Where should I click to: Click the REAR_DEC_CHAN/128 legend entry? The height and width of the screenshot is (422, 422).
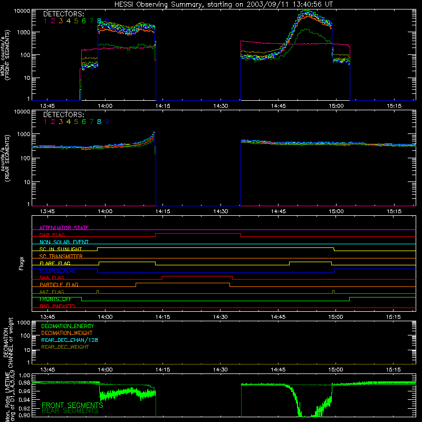(x=70, y=340)
